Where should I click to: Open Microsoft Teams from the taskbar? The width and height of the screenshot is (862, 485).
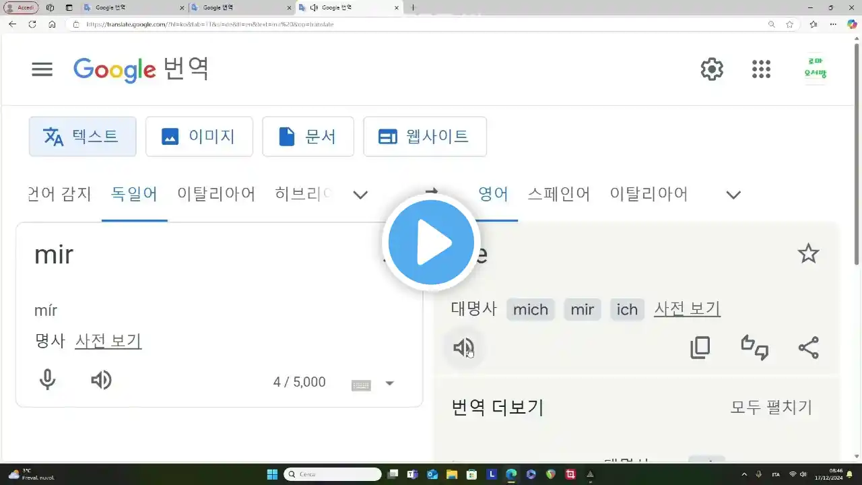click(412, 474)
